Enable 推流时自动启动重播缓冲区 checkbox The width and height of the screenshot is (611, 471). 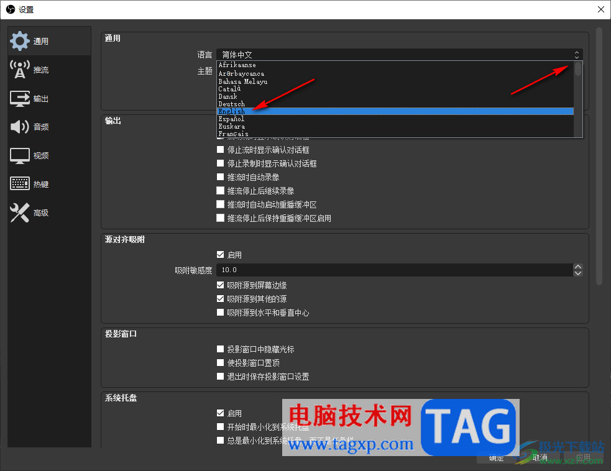[220, 204]
